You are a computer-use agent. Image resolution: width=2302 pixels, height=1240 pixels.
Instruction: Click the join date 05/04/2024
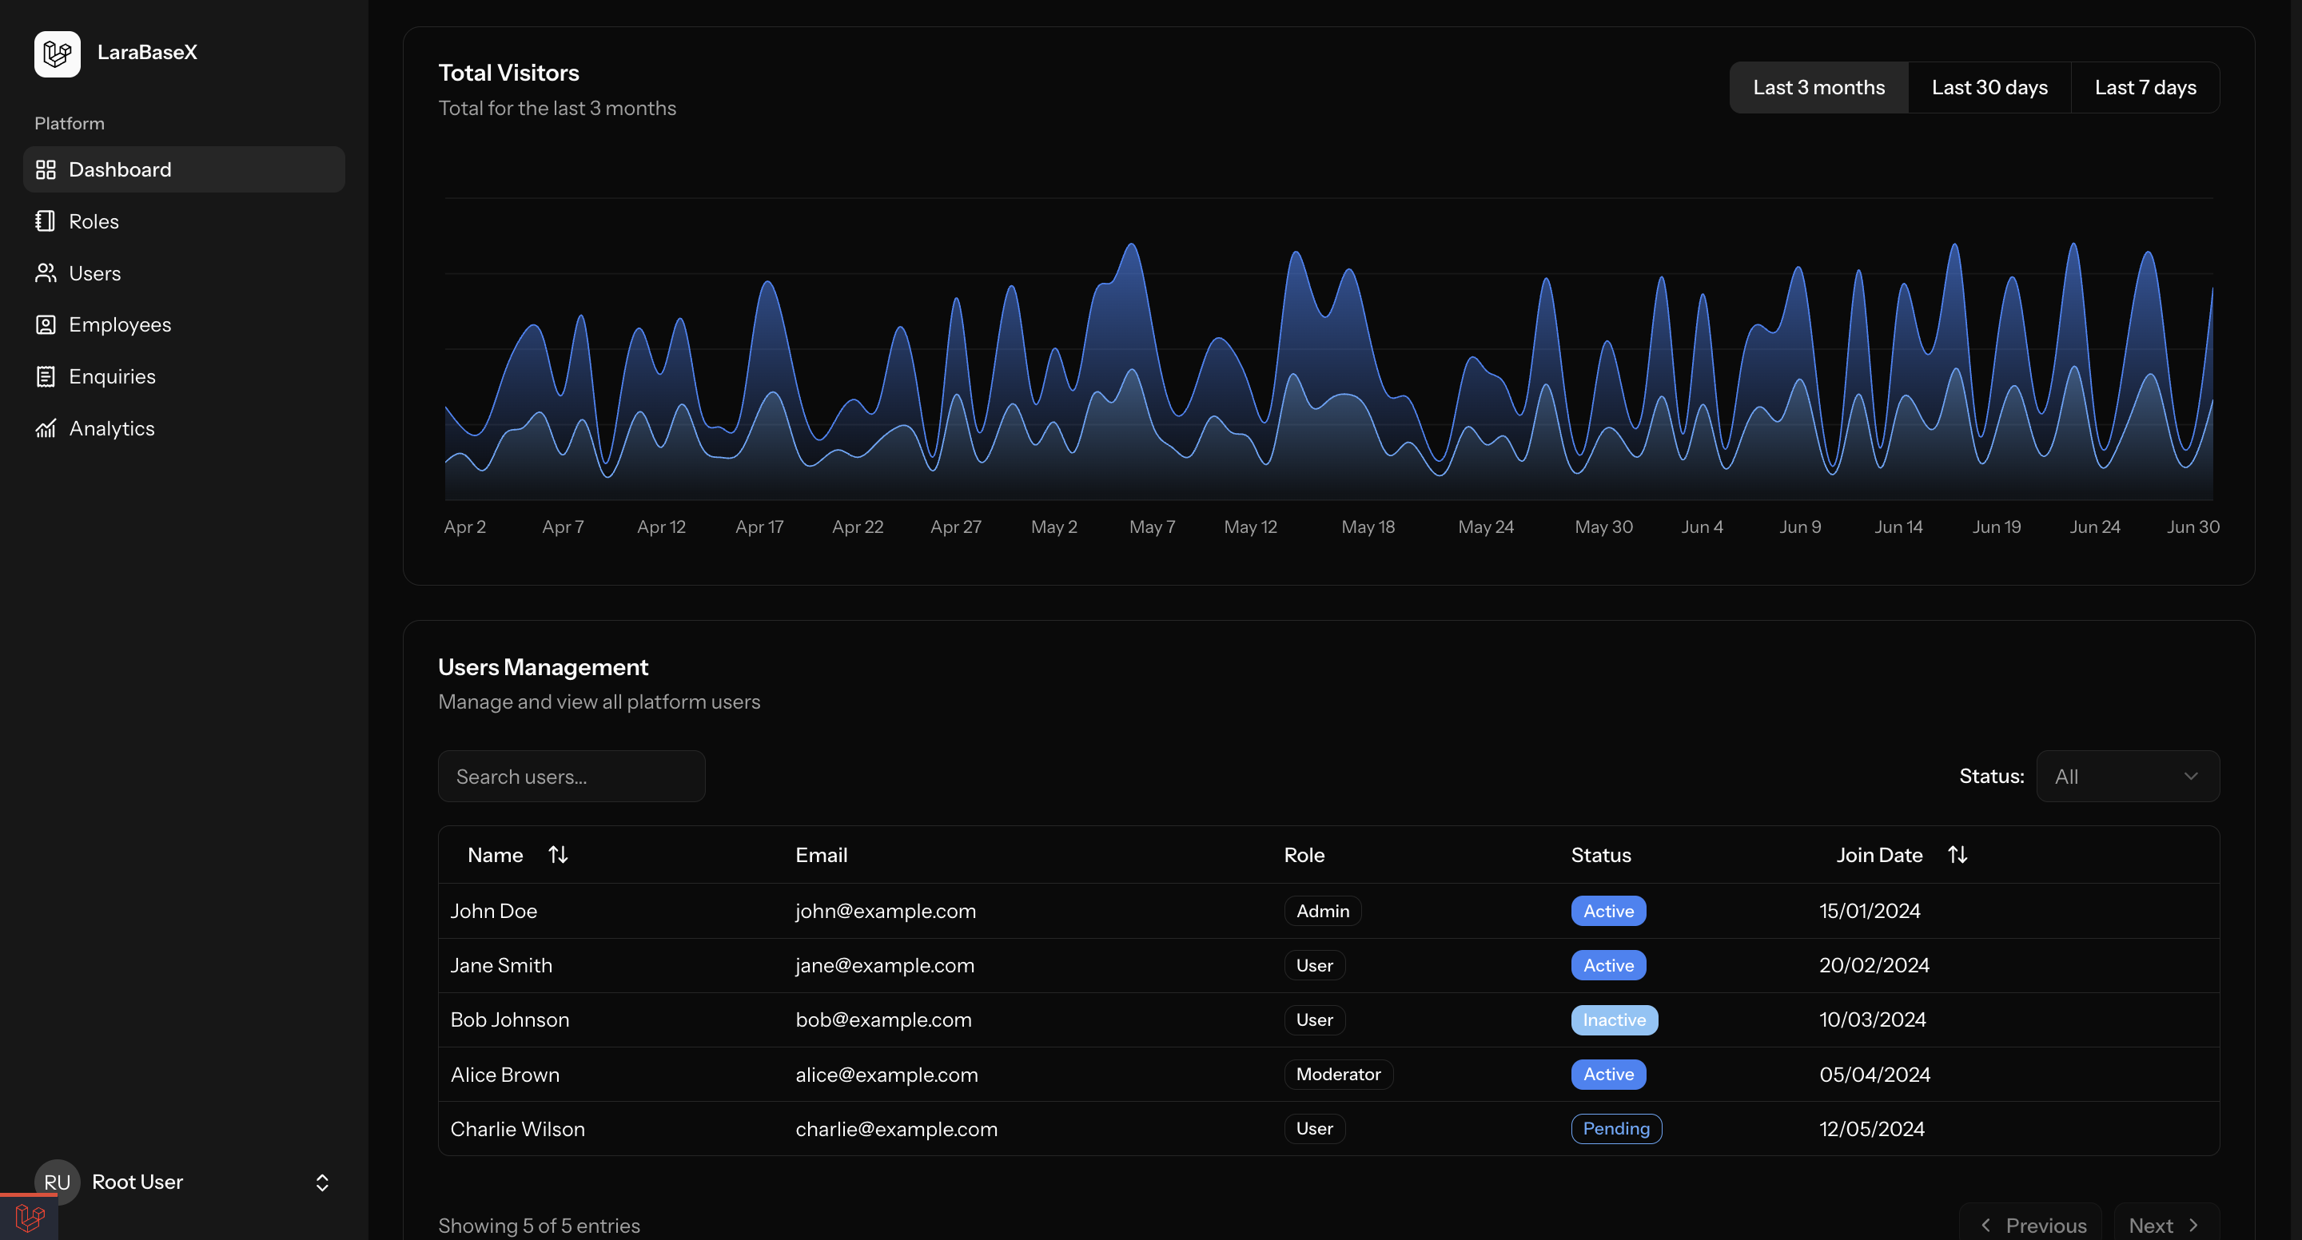[1875, 1075]
